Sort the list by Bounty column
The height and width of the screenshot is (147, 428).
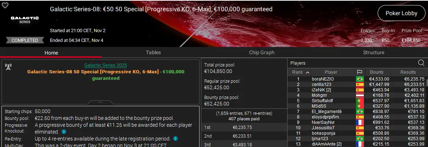point(377,72)
